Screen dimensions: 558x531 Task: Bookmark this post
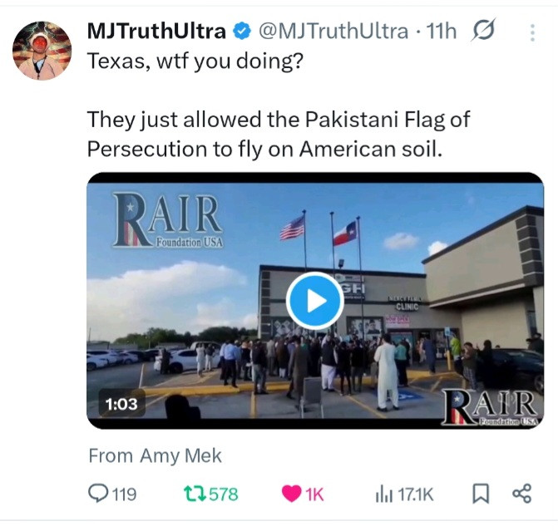click(481, 494)
